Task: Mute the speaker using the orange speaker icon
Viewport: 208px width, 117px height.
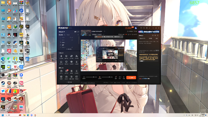Action: (100, 77)
